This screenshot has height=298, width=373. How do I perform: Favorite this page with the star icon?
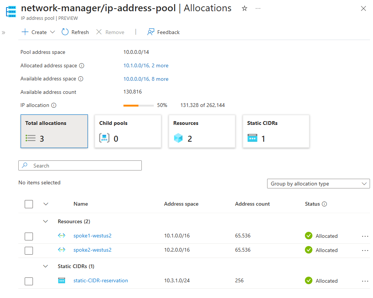[x=244, y=9]
